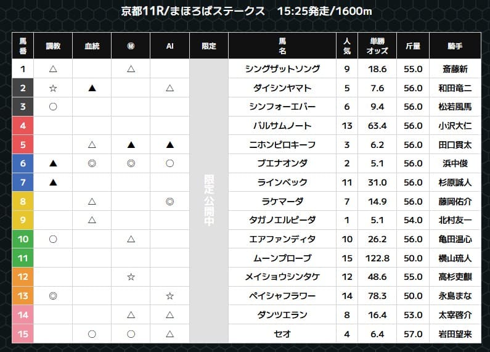Select the AI column header
The image size is (490, 352).
coord(169,46)
